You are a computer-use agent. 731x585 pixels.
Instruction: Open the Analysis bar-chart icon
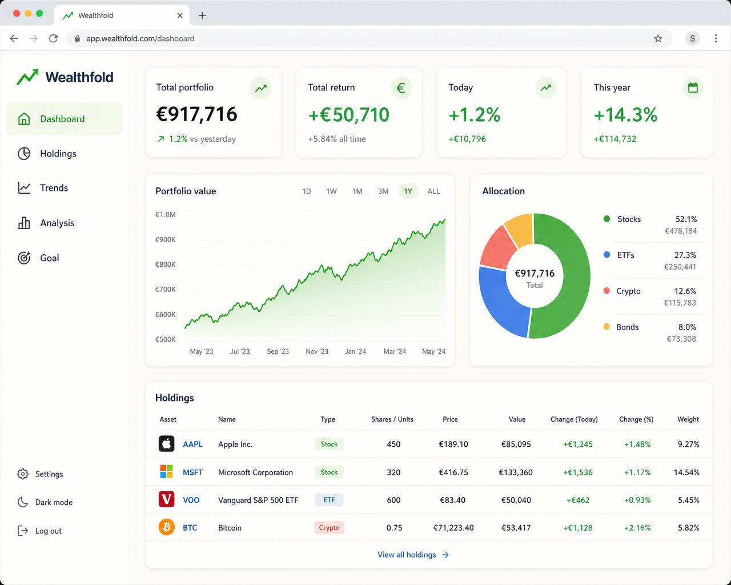[24, 223]
